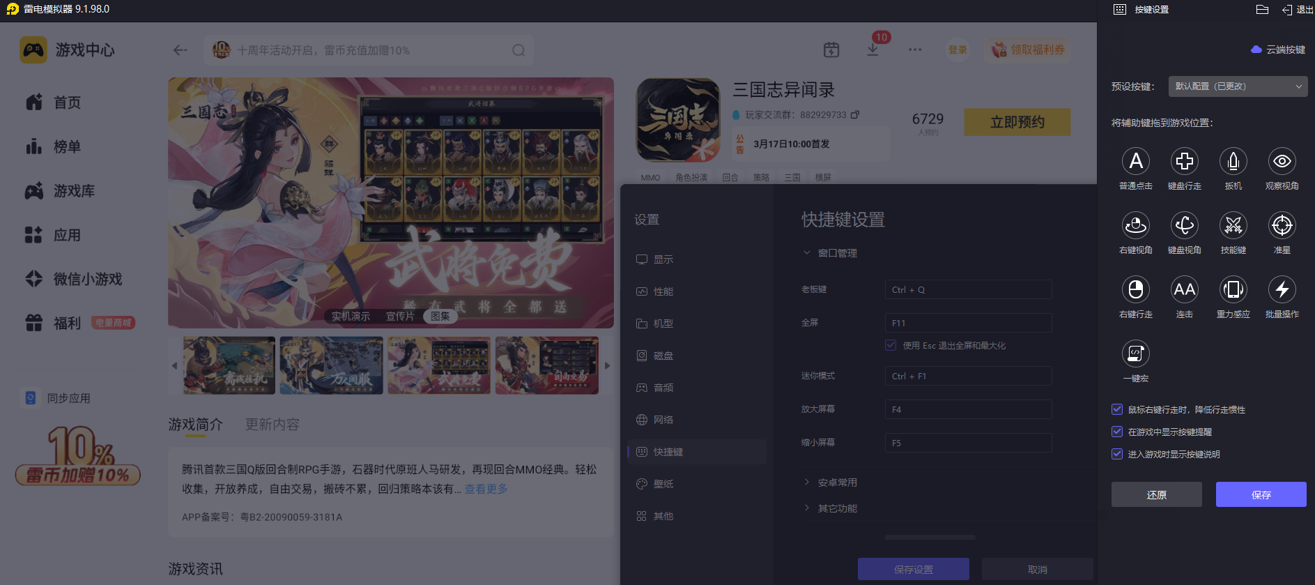Click the 退出 exit button
Viewport: 1315px width, 585px height.
(1298, 10)
